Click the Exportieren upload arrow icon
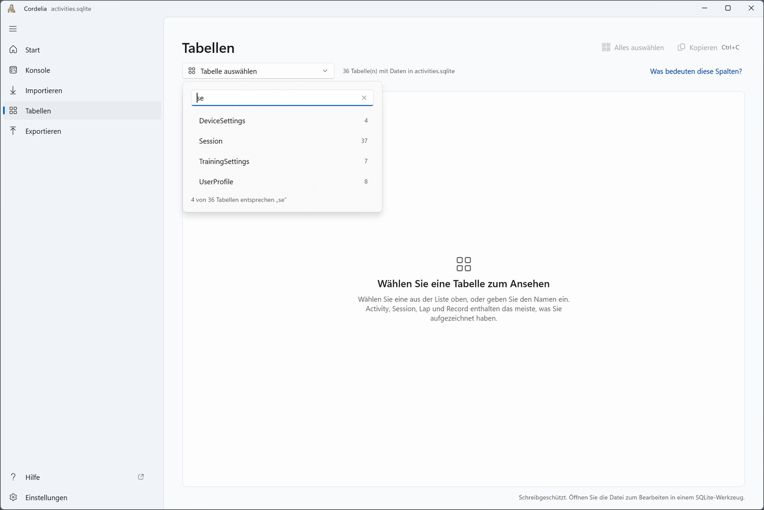Viewport: 764px width, 510px height. click(13, 131)
